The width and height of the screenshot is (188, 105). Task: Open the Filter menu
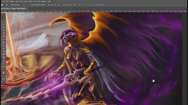pyautogui.click(x=31, y=1)
